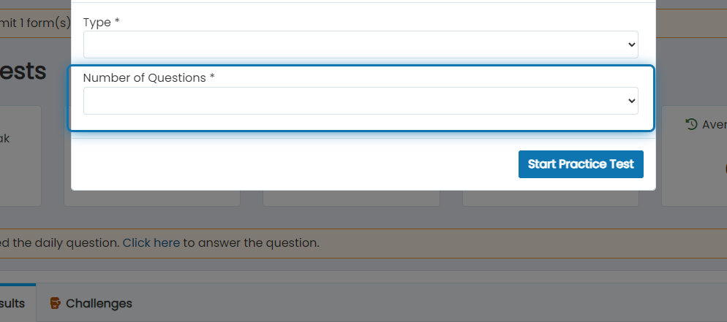The height and width of the screenshot is (322, 727).
Task: Click the daily question notification banner text
Action: pos(159,243)
